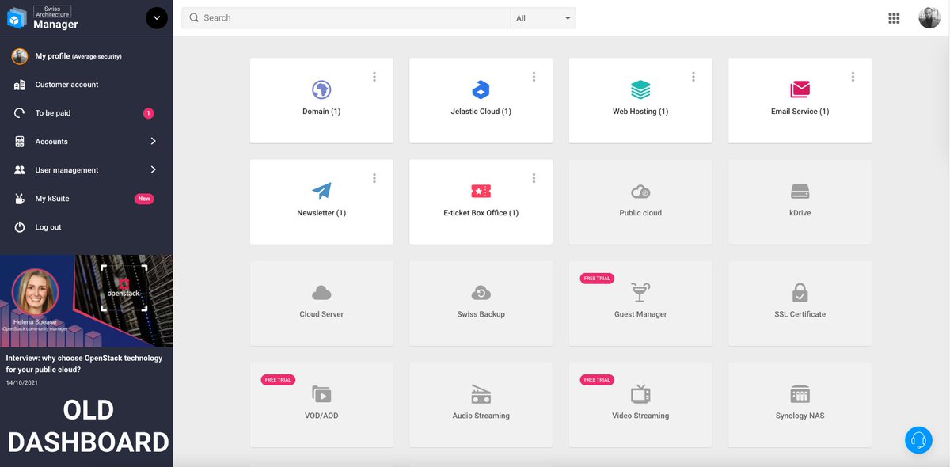Open the Jelastic Cloud product icon
Viewport: 950px width, 467px height.
[x=481, y=89]
